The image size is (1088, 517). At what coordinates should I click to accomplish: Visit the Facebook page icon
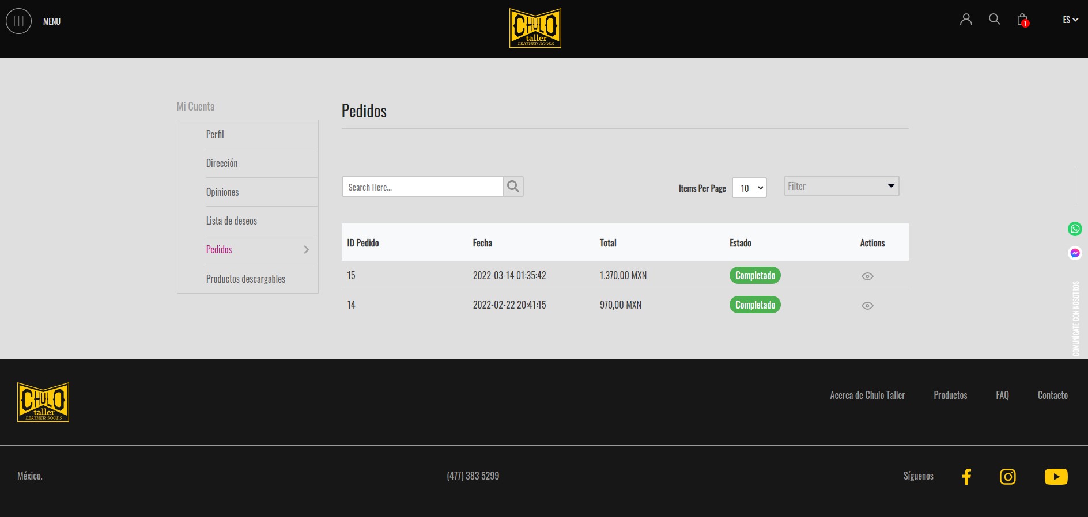click(966, 477)
